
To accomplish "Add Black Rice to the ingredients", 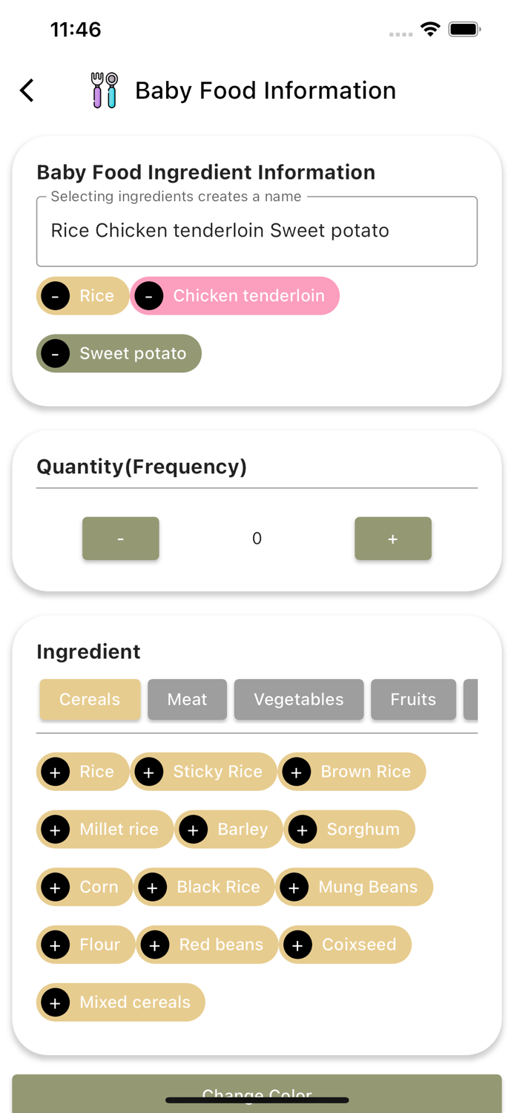I will (x=153, y=887).
